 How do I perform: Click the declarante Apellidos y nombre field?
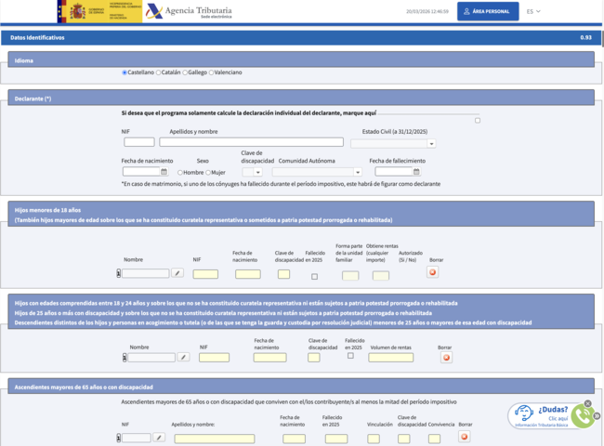[x=251, y=142]
